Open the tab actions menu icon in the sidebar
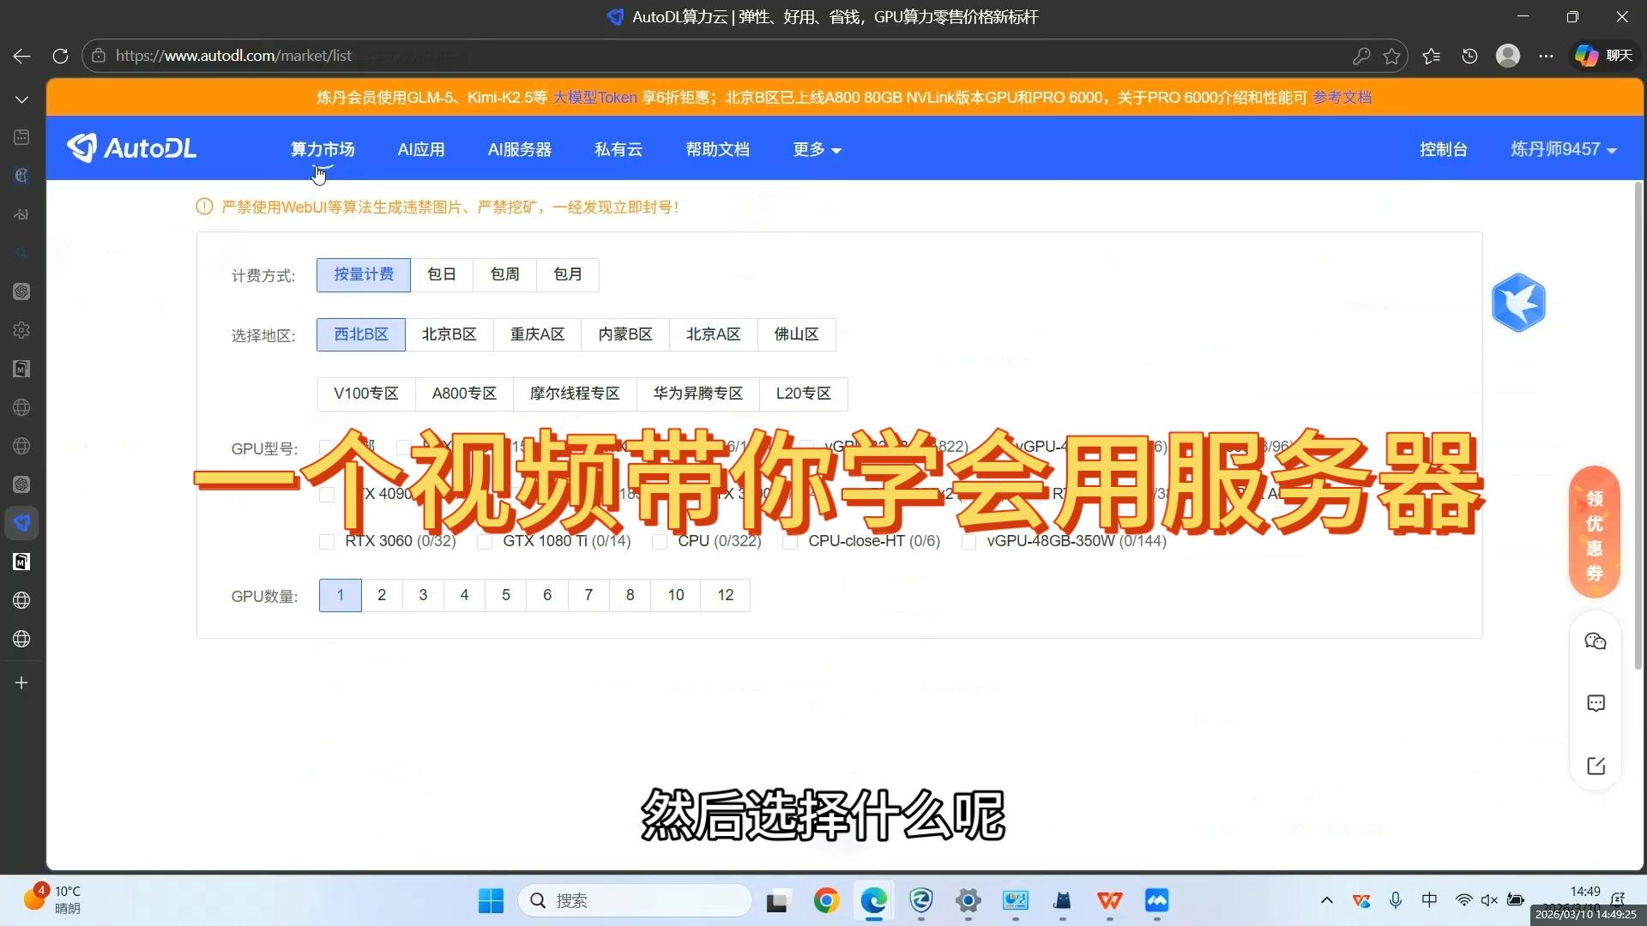Screen dimensions: 1647x926 tap(21, 137)
